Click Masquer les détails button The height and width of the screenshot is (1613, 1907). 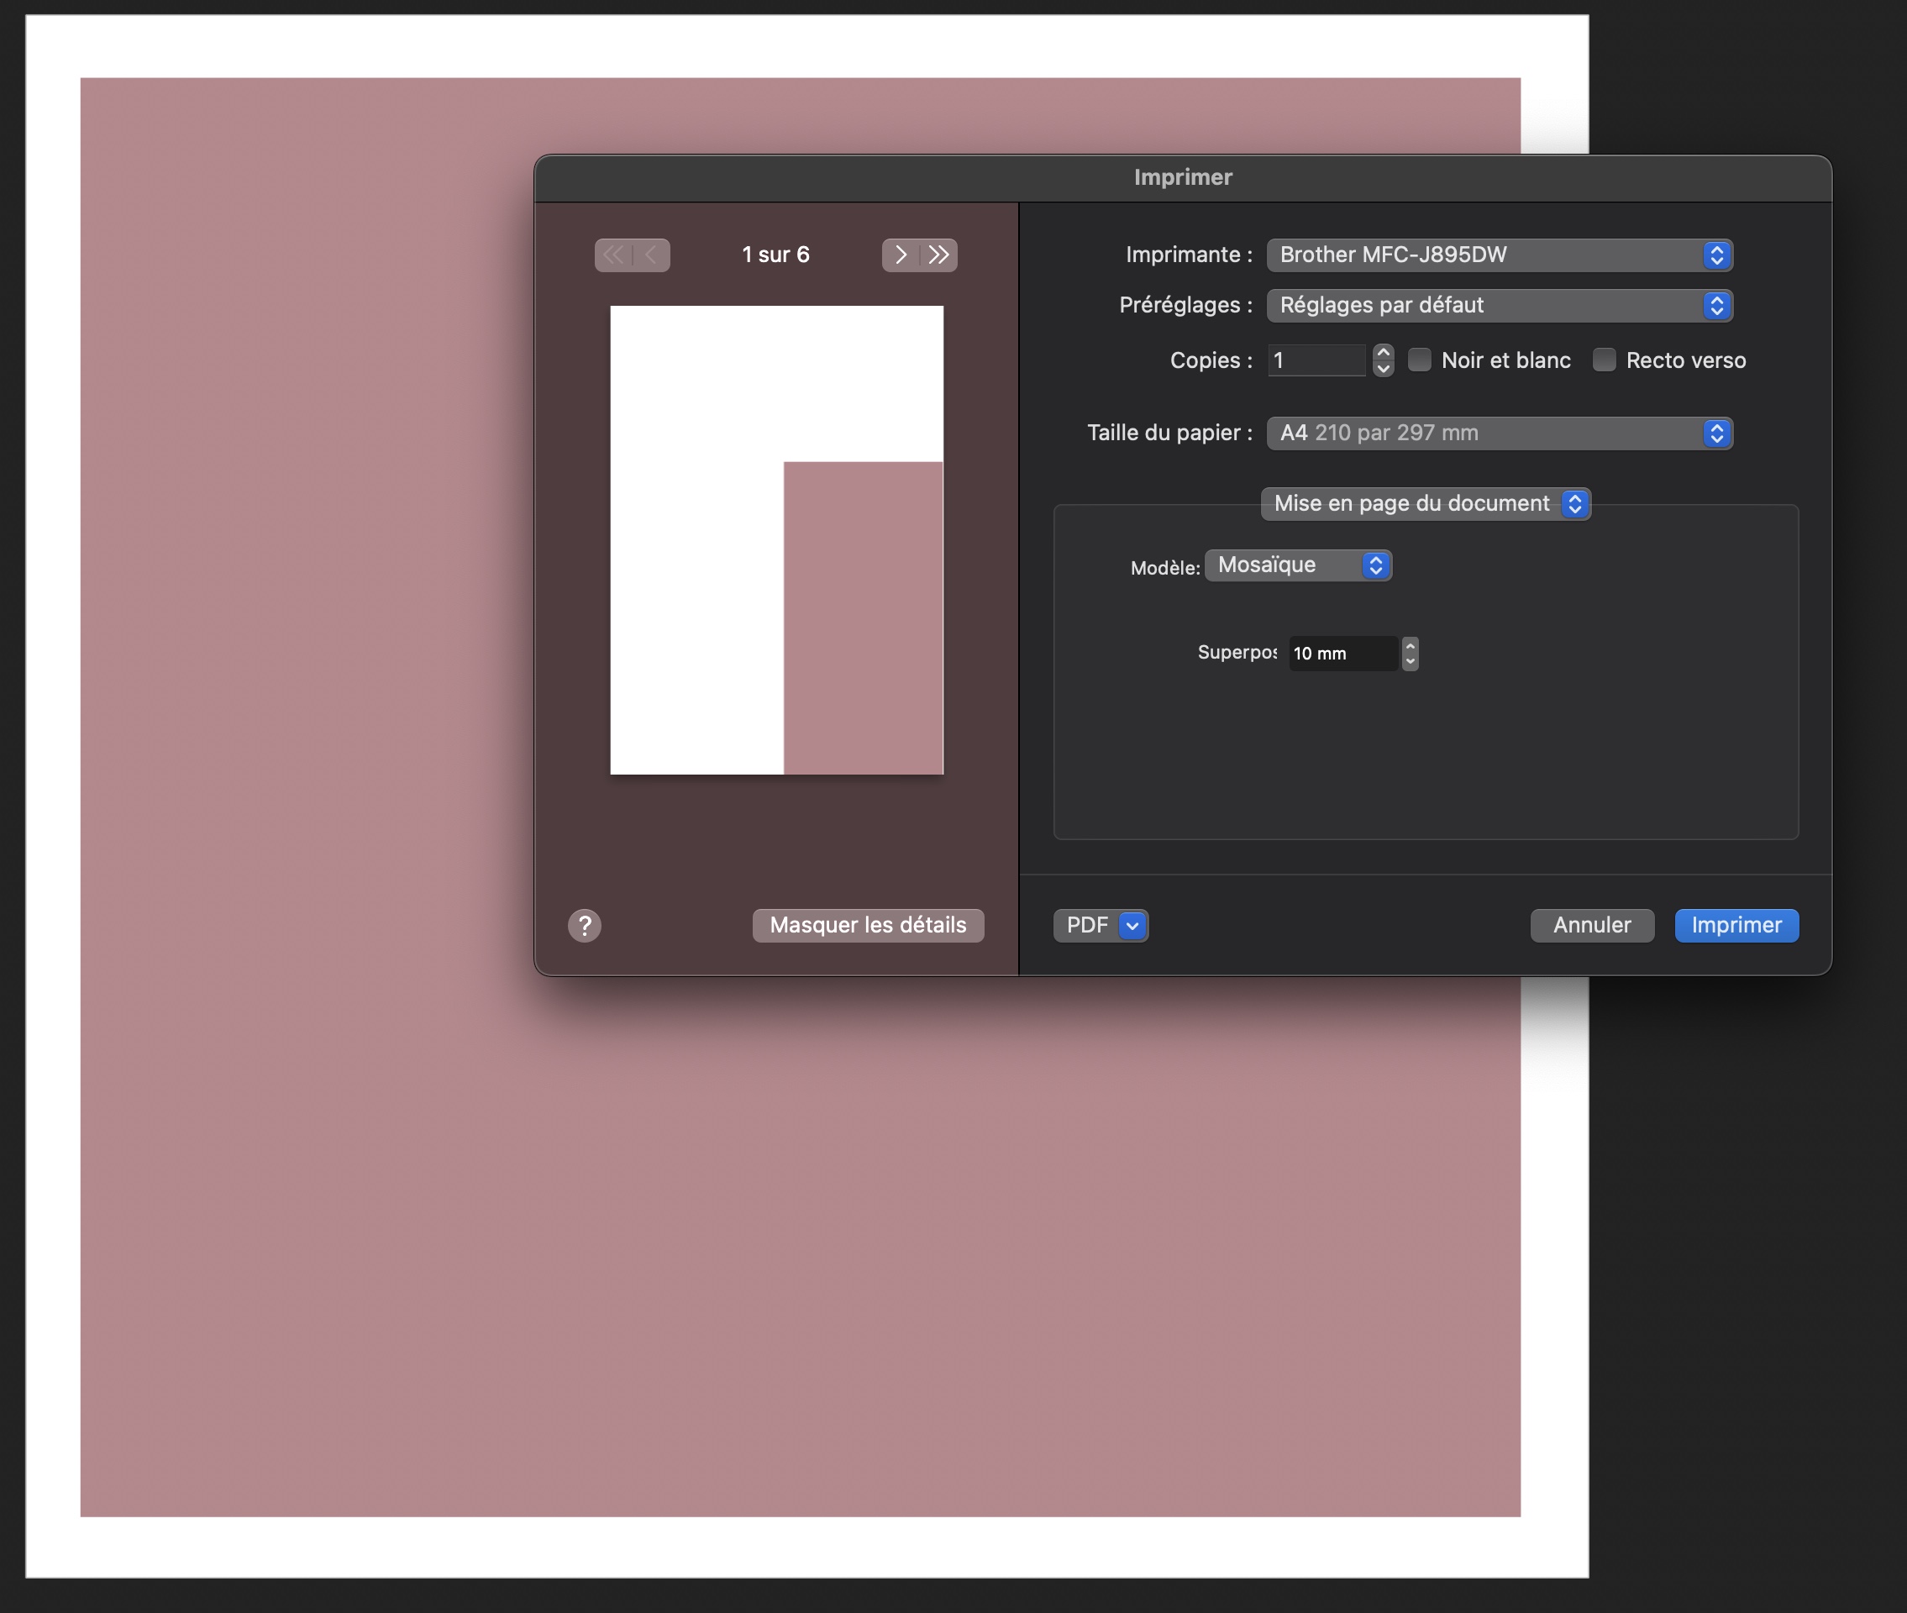[x=868, y=925]
